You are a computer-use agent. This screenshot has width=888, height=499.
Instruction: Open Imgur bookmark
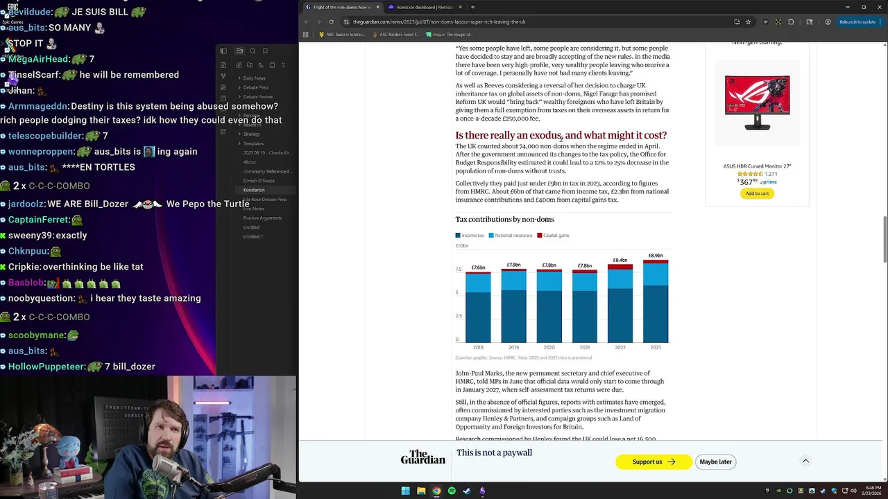click(x=449, y=35)
